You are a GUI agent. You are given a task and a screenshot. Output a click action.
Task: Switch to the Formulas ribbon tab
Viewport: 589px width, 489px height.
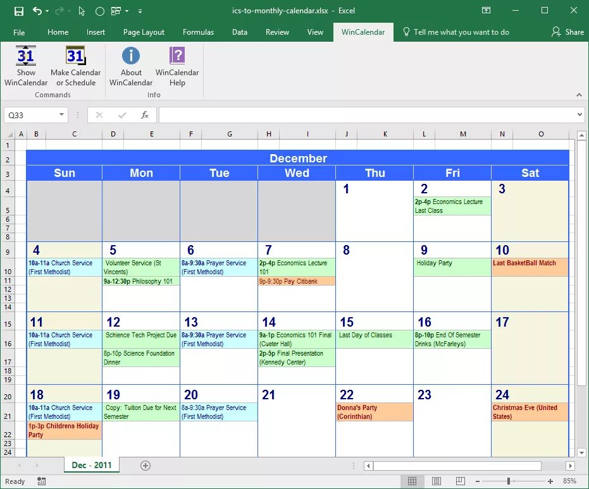(x=198, y=32)
